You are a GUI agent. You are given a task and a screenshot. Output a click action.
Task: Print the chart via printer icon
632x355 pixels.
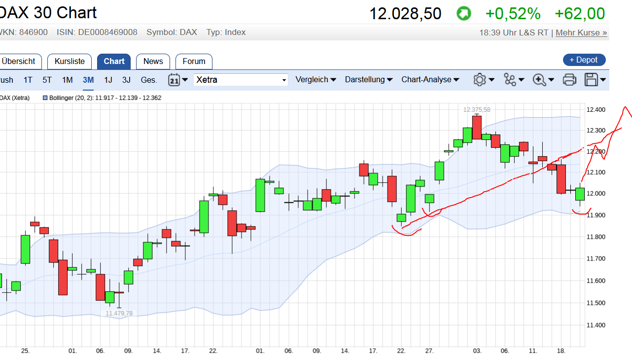(569, 80)
